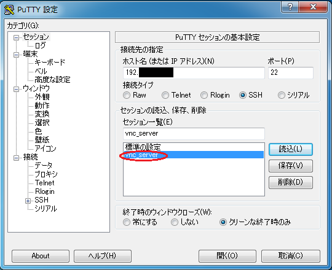This screenshot has height=270, width=332.
Task: Collapse the ウィンドウ tree node
Action: tap(16, 89)
